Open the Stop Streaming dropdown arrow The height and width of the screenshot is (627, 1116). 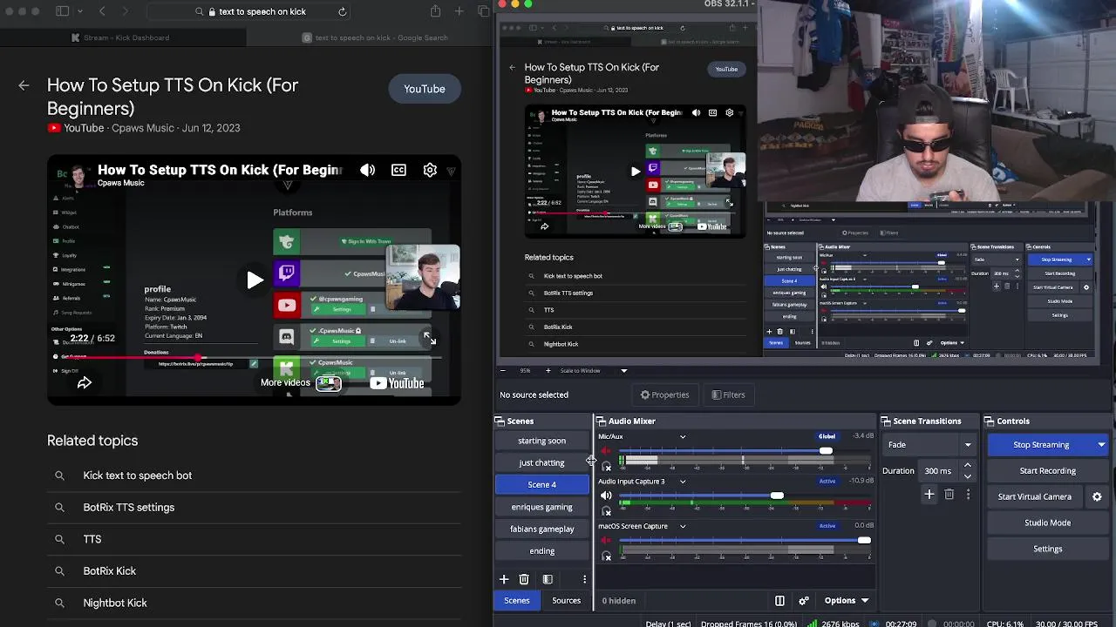[1101, 444]
